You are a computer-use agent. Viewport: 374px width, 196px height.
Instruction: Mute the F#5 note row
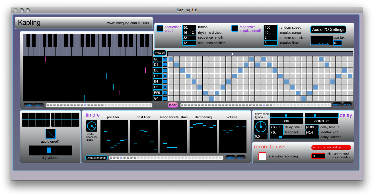coord(165,93)
